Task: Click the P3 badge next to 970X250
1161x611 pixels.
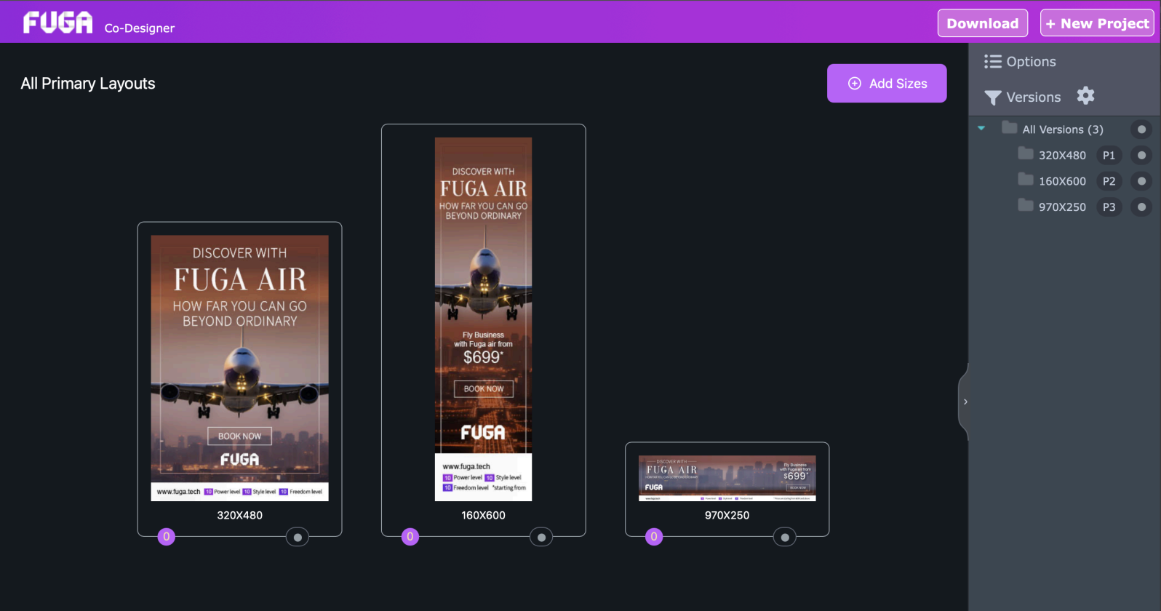Action: [x=1109, y=207]
